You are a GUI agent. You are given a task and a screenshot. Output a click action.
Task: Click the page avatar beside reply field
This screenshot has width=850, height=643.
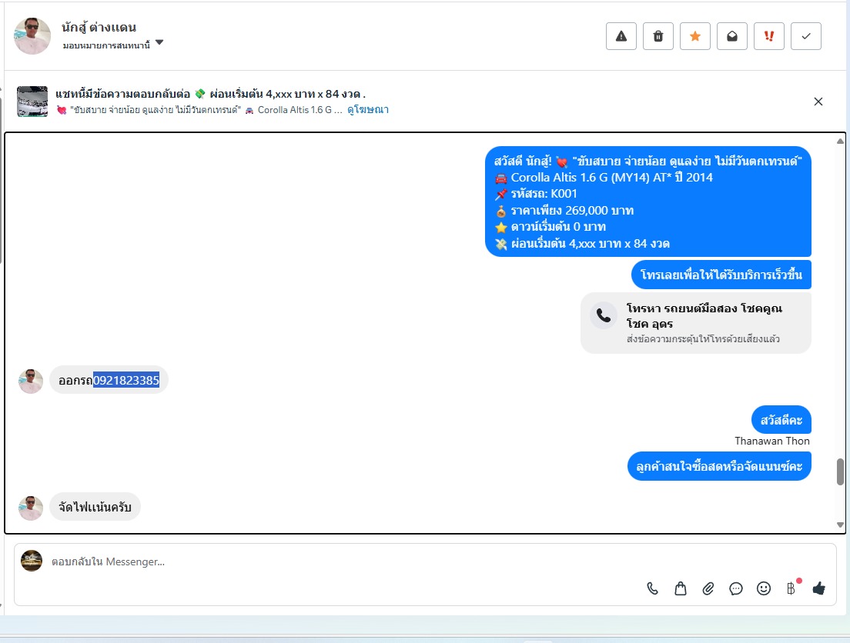click(x=32, y=561)
